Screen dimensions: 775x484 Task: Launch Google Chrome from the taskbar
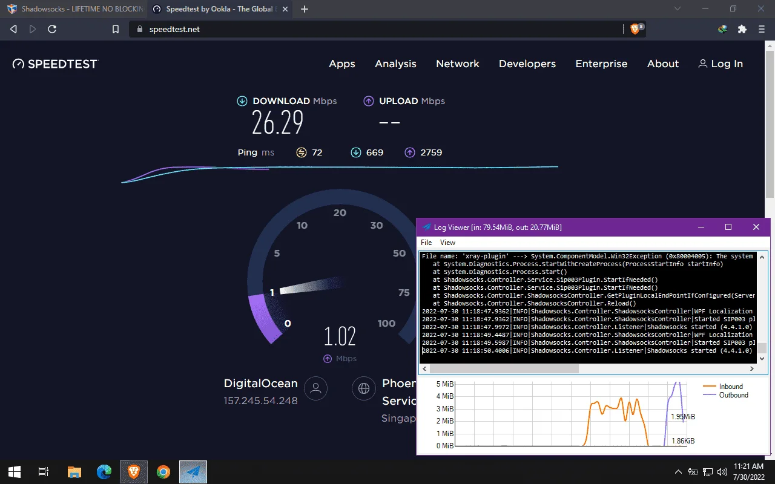coord(163,472)
